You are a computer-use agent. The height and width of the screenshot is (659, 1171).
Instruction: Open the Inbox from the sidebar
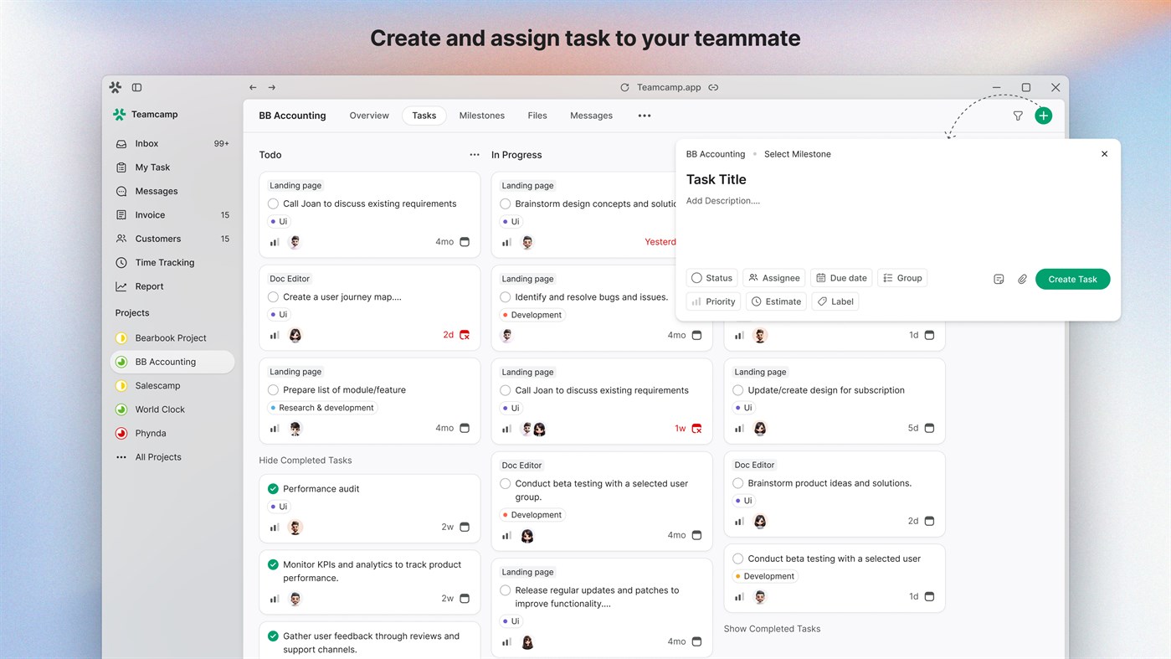tap(146, 143)
